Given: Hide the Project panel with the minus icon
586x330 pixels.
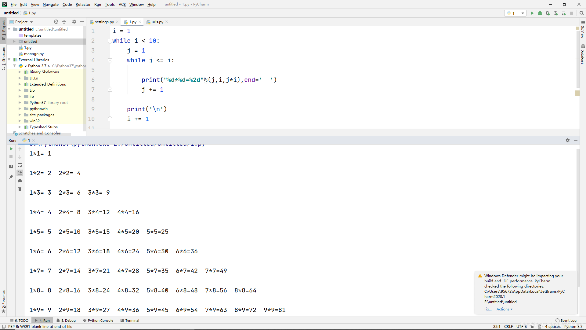Looking at the screenshot, I should (82, 22).
